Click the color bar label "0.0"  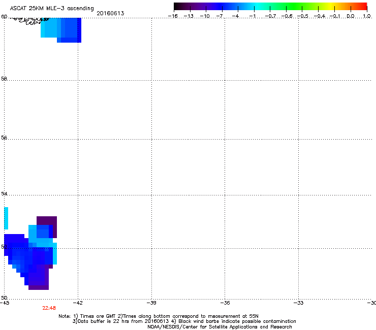(x=351, y=16)
